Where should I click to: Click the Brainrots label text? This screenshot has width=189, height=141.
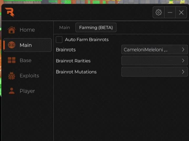pyautogui.click(x=66, y=50)
